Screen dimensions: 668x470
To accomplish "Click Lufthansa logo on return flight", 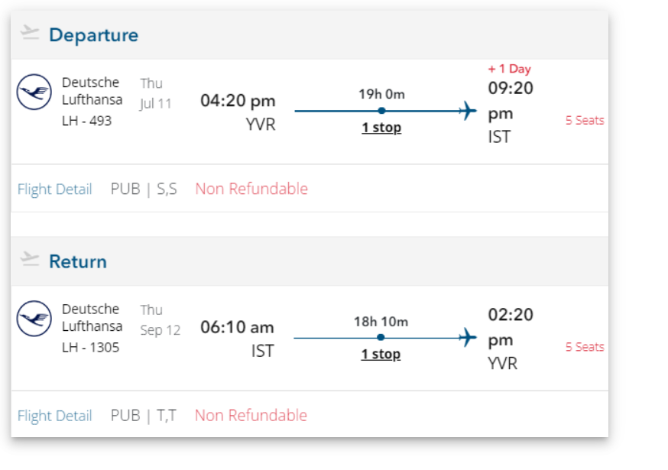I will (x=34, y=319).
